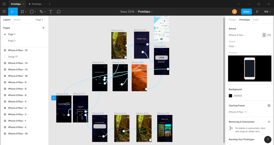Open the iPhone 8 Plus device dropdown
Screen dimensions: 274x145
pos(237,35)
